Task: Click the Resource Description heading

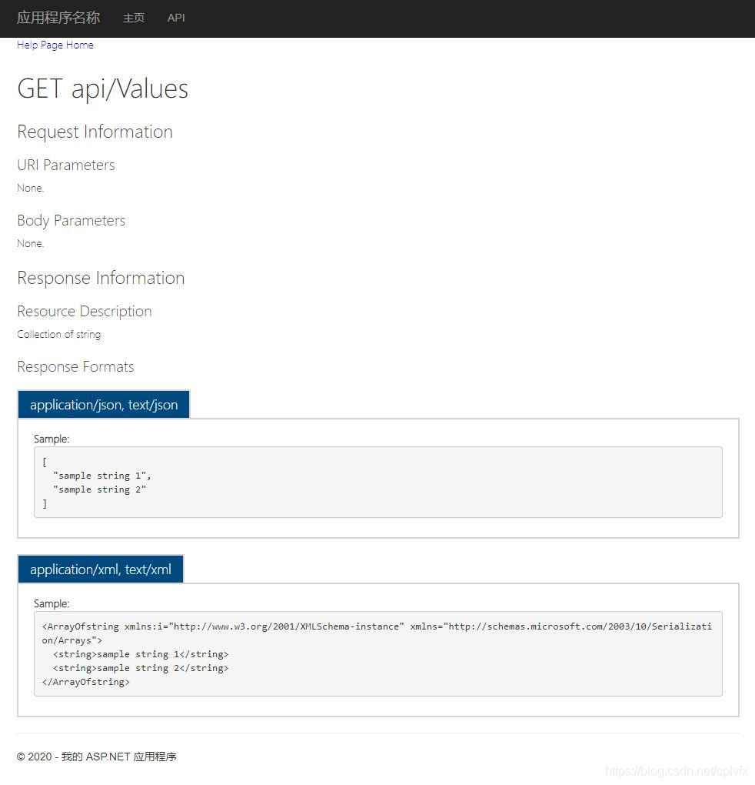Action: point(85,311)
